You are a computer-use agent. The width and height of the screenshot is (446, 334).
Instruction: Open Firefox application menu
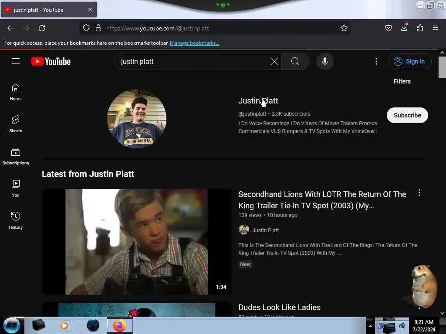point(435,28)
